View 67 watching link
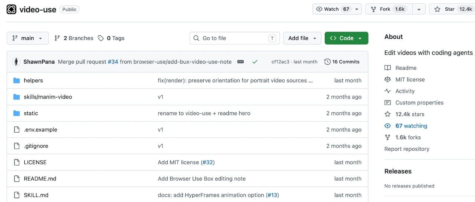This screenshot has height=202, width=475. click(406, 126)
